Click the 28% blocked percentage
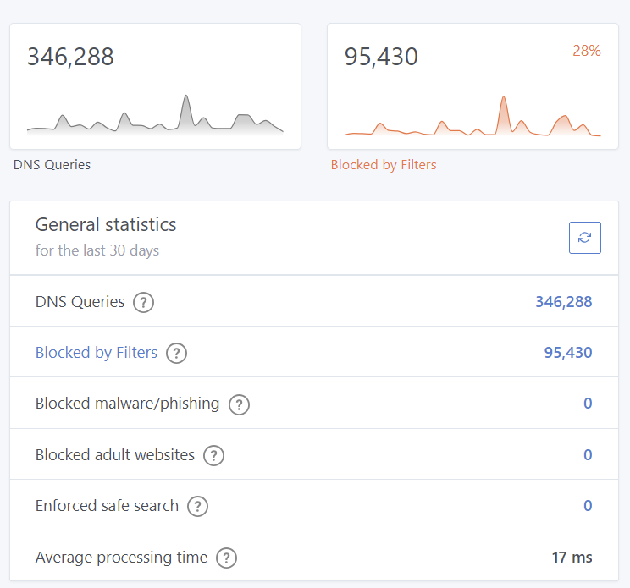Image resolution: width=630 pixels, height=588 pixels. coord(587,51)
